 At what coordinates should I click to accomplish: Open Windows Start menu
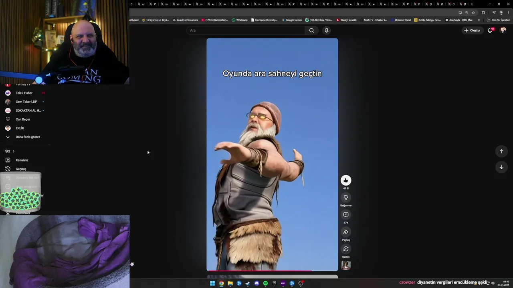(212, 283)
